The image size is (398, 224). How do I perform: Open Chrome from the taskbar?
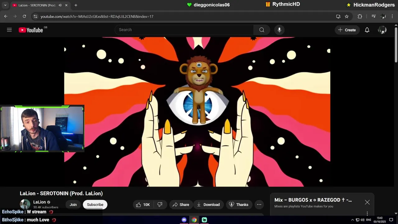(194, 220)
